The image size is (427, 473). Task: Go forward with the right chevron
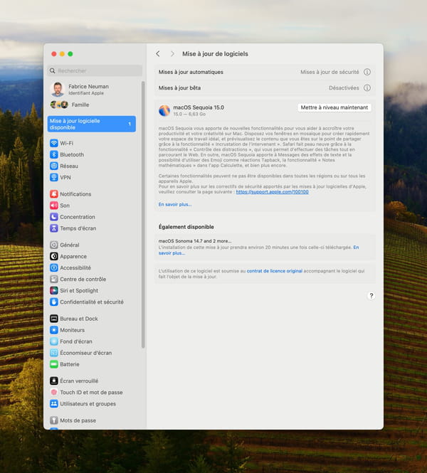pos(172,53)
